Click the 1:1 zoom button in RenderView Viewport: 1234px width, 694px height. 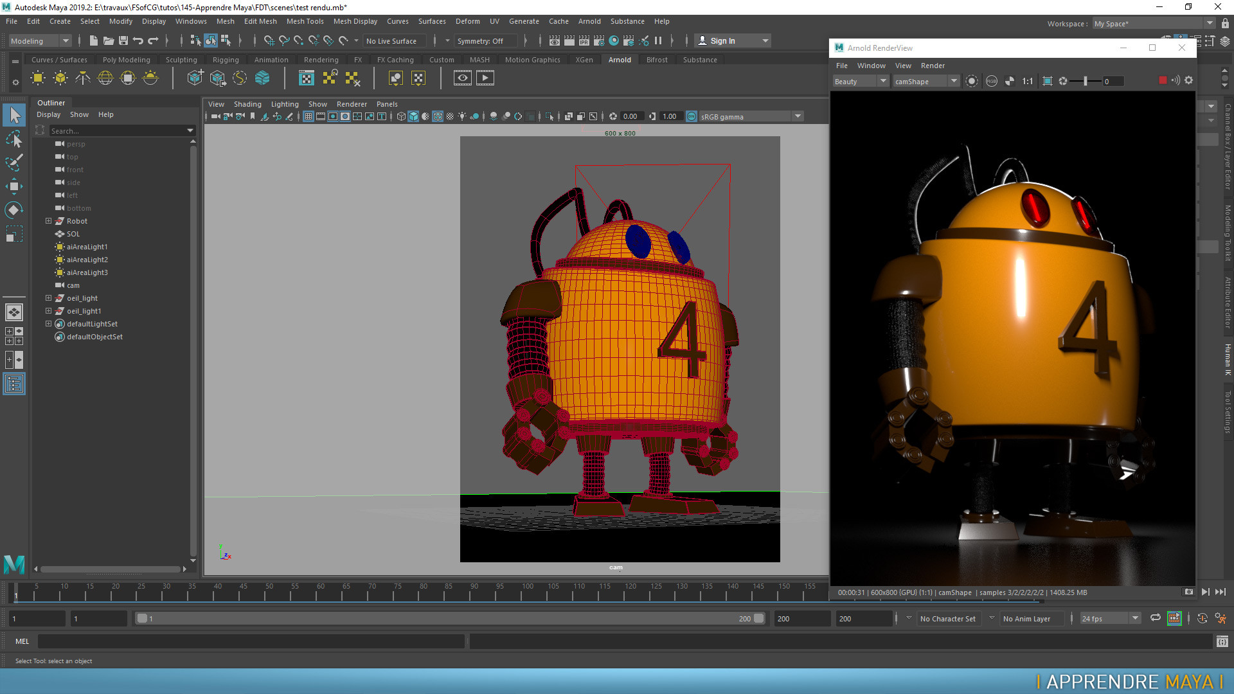coord(1028,81)
